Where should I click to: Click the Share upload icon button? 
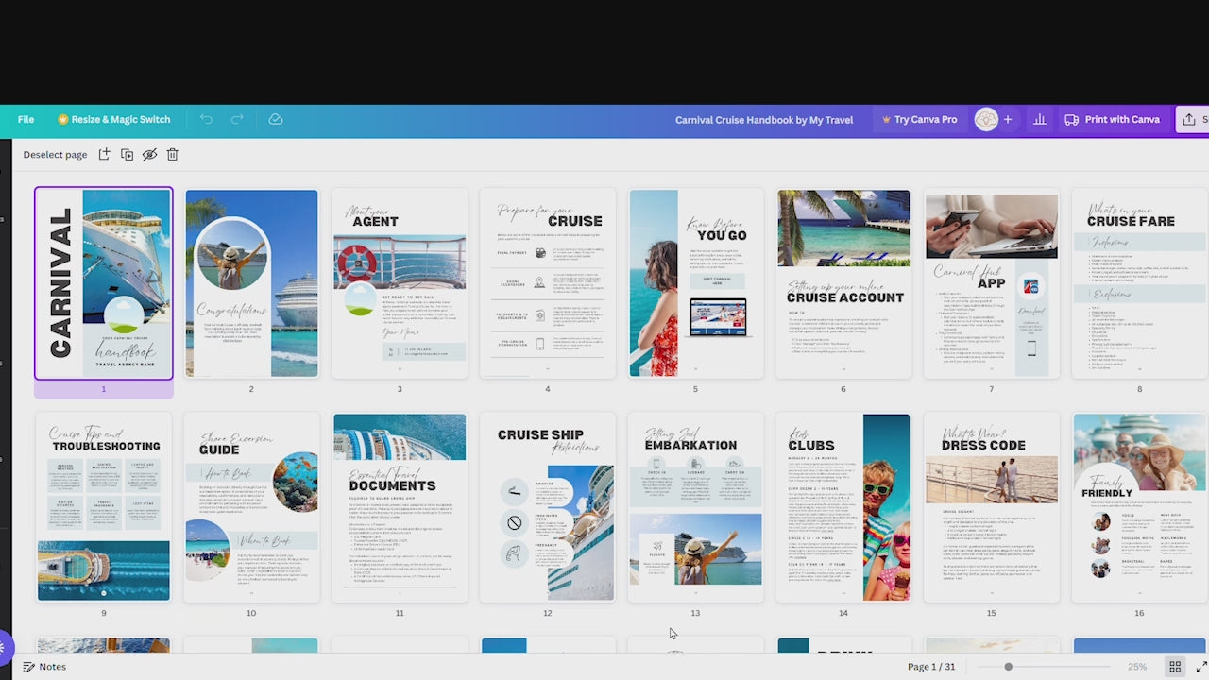(1192, 120)
